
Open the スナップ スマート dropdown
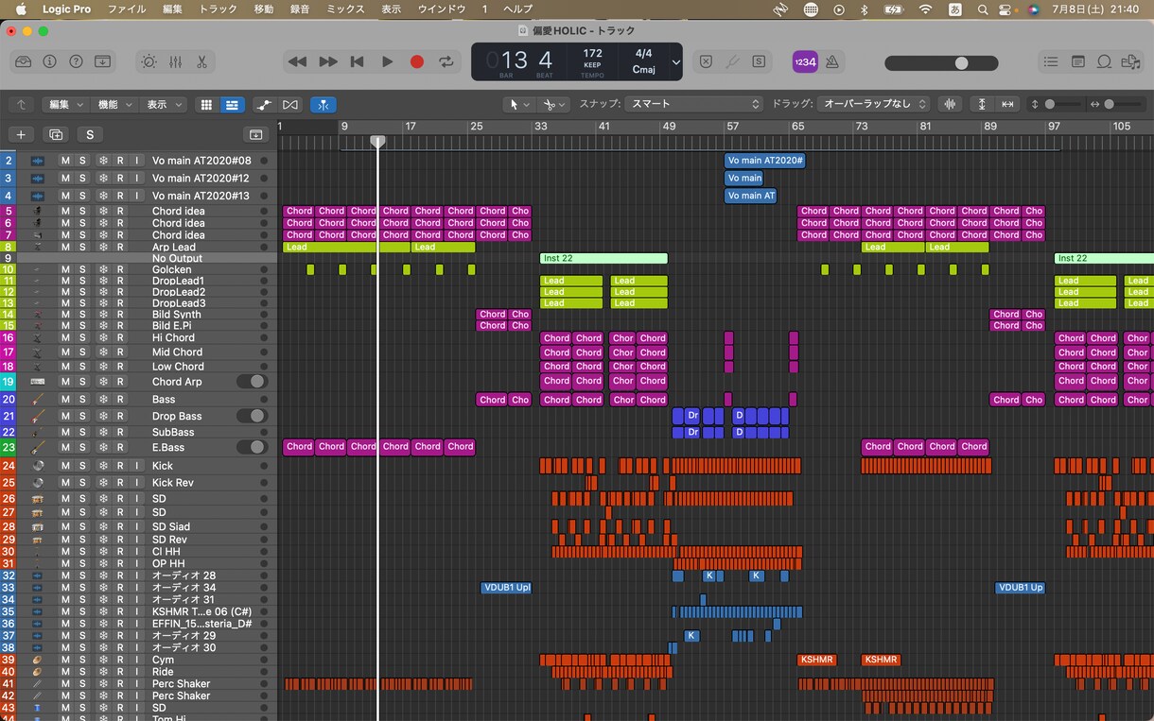pos(693,104)
